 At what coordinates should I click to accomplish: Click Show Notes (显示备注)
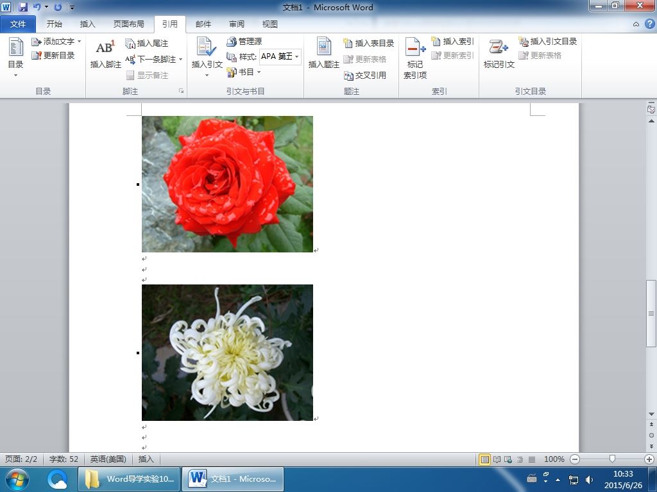point(147,76)
